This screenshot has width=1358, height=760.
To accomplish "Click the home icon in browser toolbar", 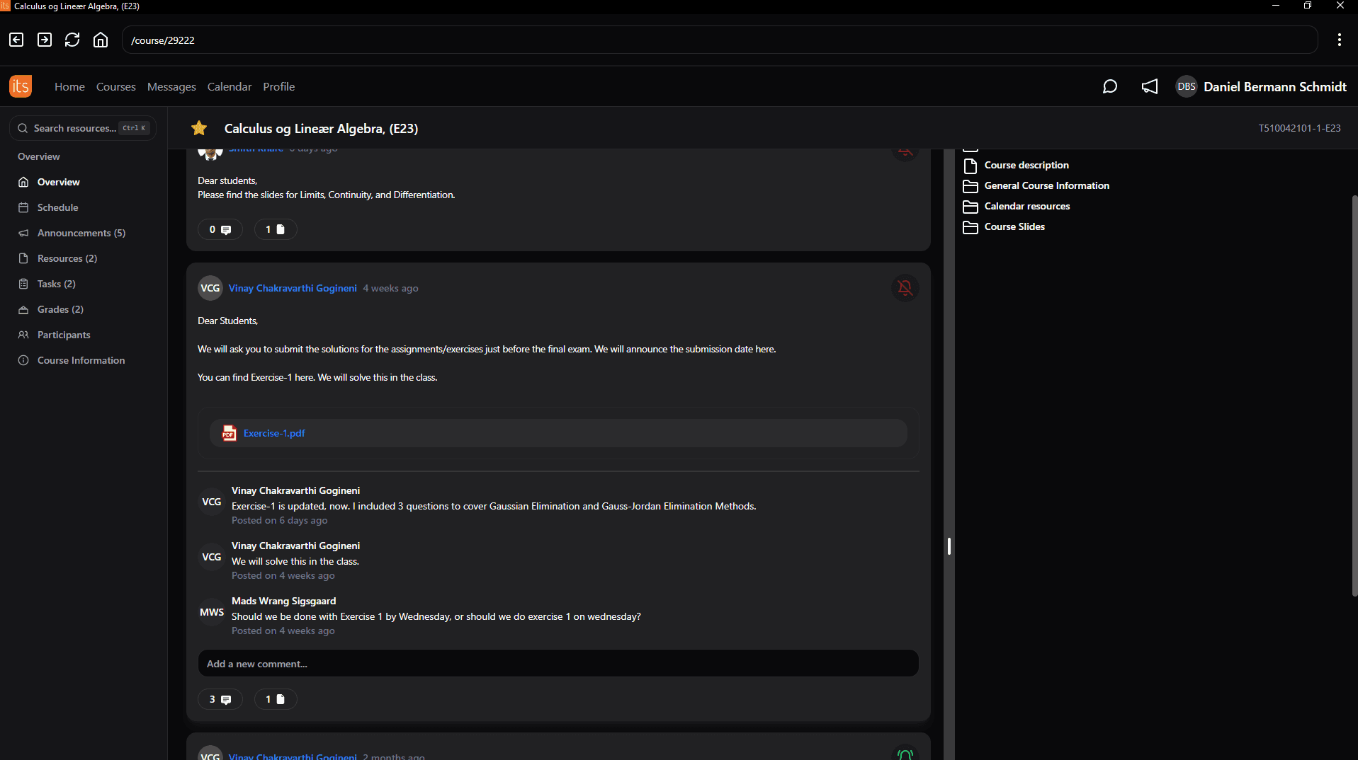I will pyautogui.click(x=101, y=40).
